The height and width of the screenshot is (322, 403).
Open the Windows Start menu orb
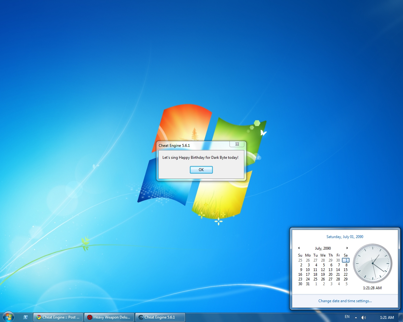9,317
